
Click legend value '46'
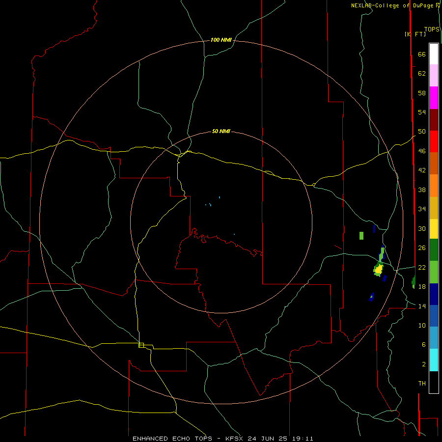422,151
